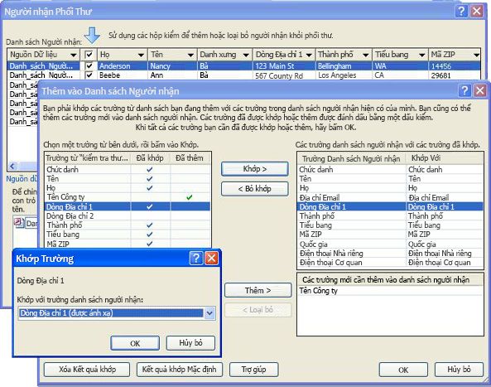This screenshot has height=387, width=491.
Task: Click the Bellingham cell
Action: 344,66
